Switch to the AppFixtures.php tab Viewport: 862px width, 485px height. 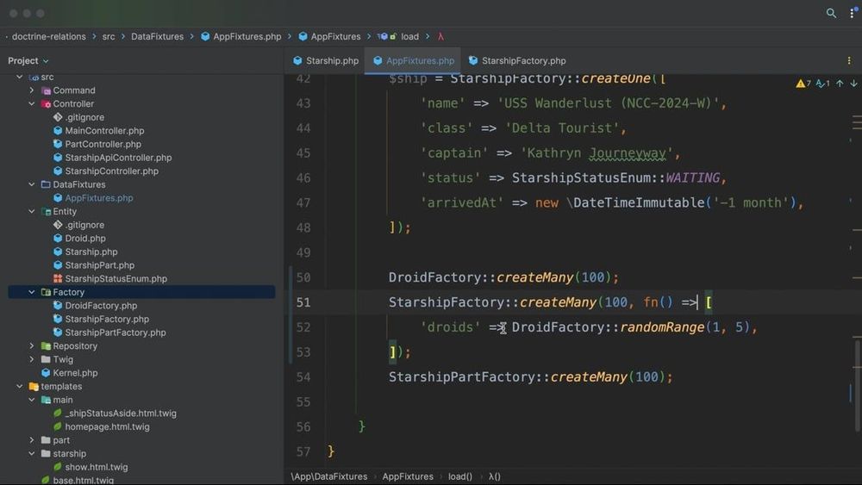click(x=414, y=60)
